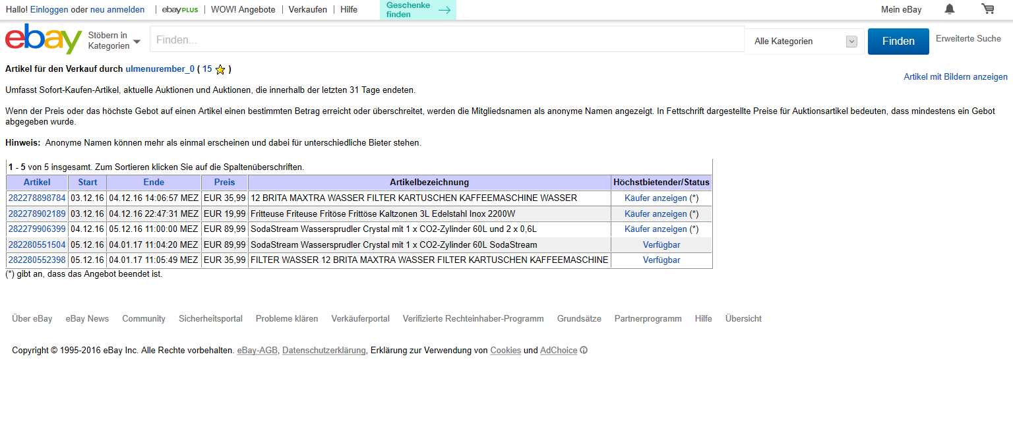The image size is (1013, 431).
Task: Sort the table by Preis column
Action: tap(225, 183)
